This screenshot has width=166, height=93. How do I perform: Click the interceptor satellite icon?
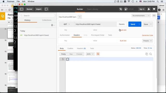point(121,9)
